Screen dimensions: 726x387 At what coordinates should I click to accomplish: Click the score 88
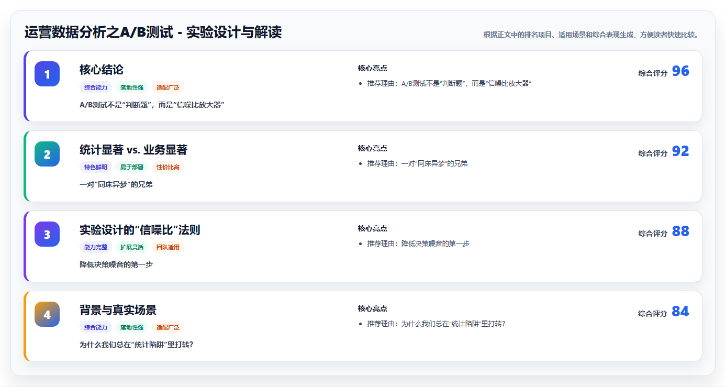pos(680,231)
